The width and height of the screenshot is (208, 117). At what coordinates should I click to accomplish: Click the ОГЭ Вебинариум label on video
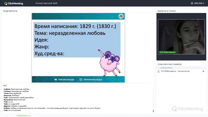(167, 52)
